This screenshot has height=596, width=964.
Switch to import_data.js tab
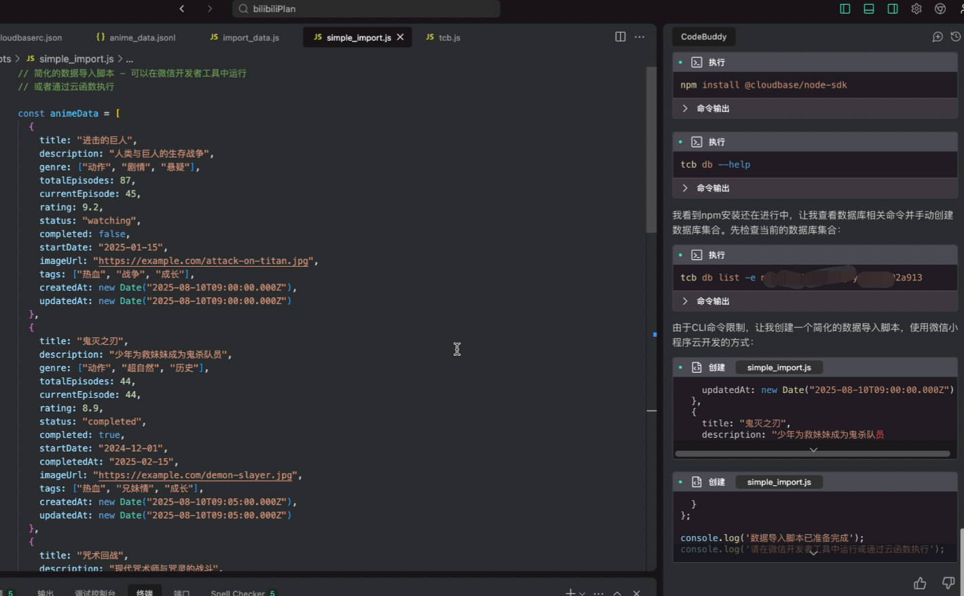click(244, 37)
